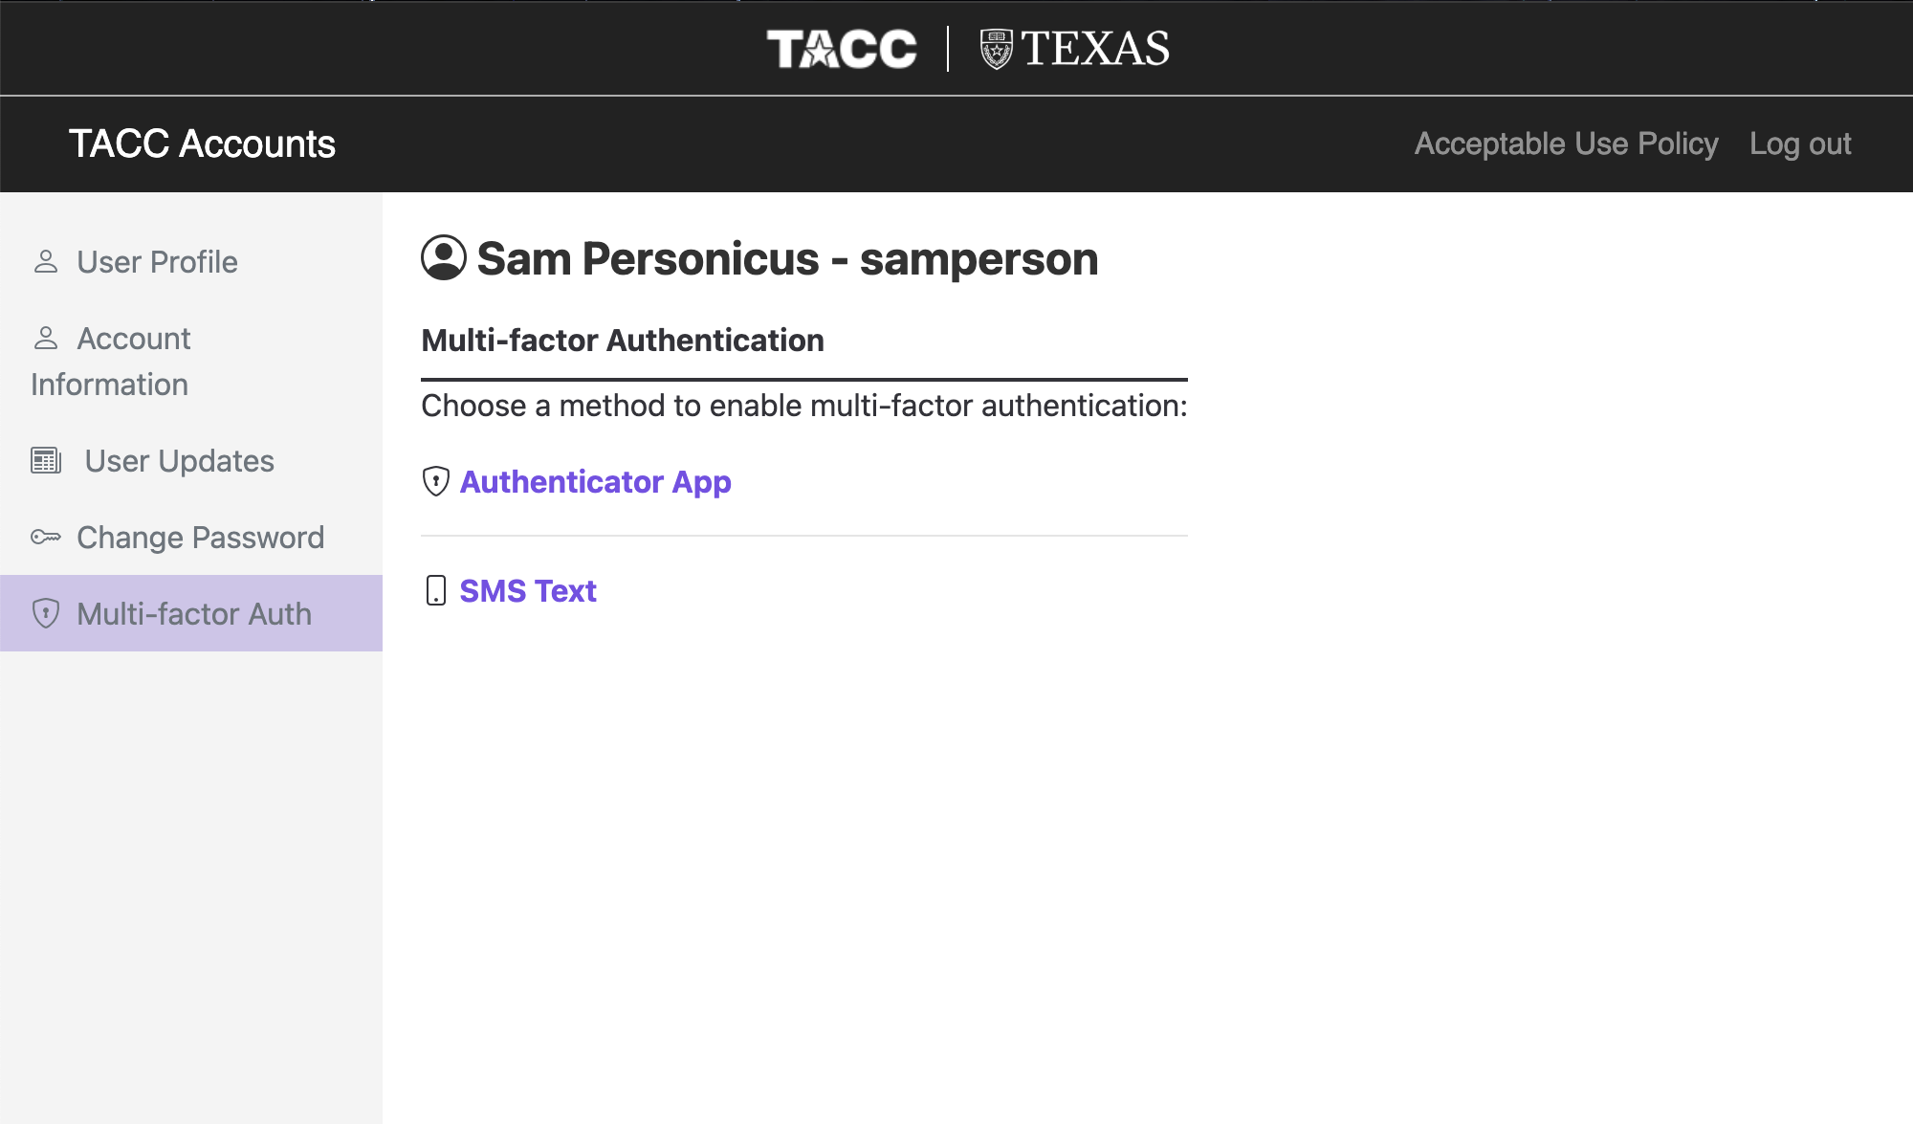Select the Multi-factor Auth sidebar item
The width and height of the screenshot is (1913, 1124).
[191, 613]
